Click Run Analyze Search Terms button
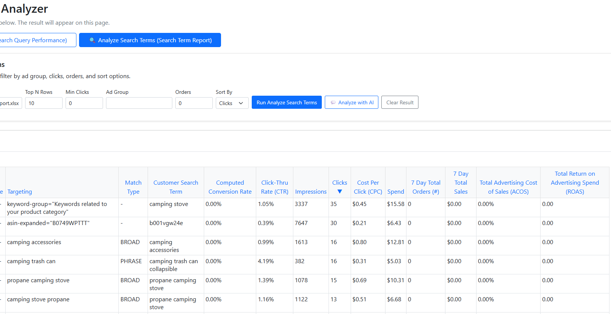The height and width of the screenshot is (314, 611). pyautogui.click(x=287, y=102)
